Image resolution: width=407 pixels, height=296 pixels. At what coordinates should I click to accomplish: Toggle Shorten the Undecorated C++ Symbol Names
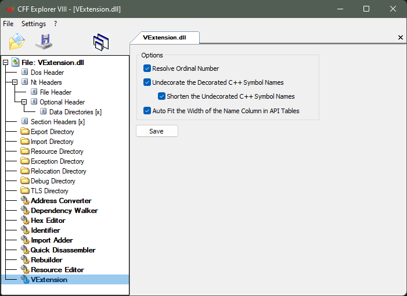point(161,96)
